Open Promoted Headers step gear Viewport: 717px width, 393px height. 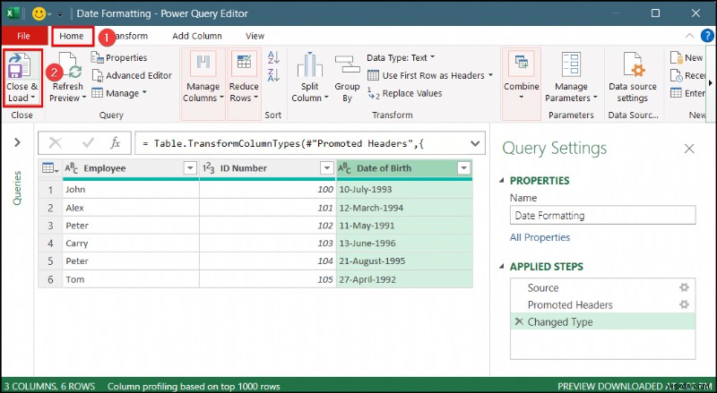[684, 304]
